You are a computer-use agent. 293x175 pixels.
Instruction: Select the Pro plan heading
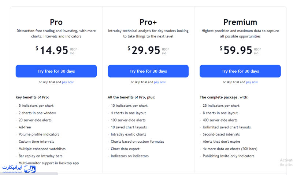pyautogui.click(x=56, y=22)
